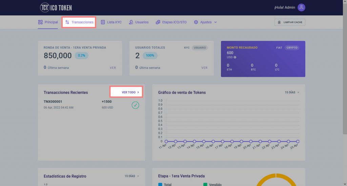Click the green approved checkmark for TNX000001
Image resolution: width=347 pixels, height=186 pixels.
pyautogui.click(x=135, y=105)
